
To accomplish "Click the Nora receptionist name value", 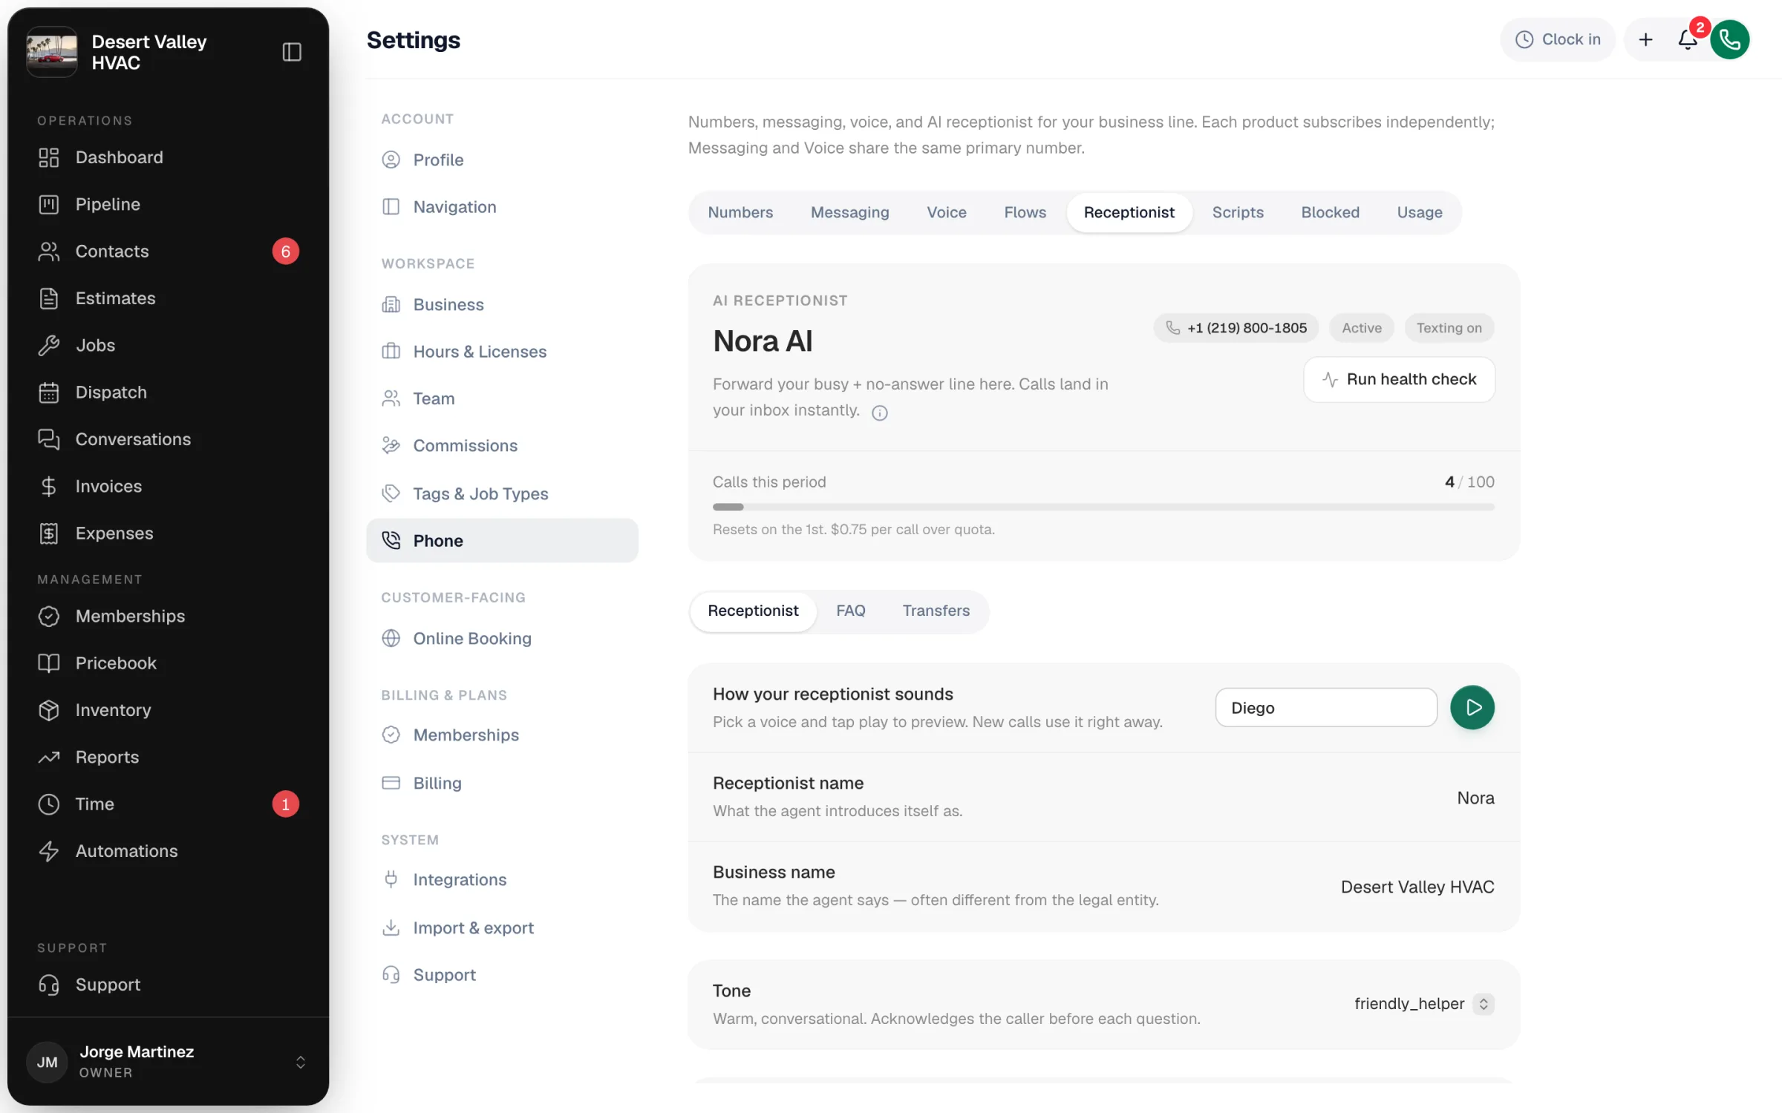I will click(1475, 798).
